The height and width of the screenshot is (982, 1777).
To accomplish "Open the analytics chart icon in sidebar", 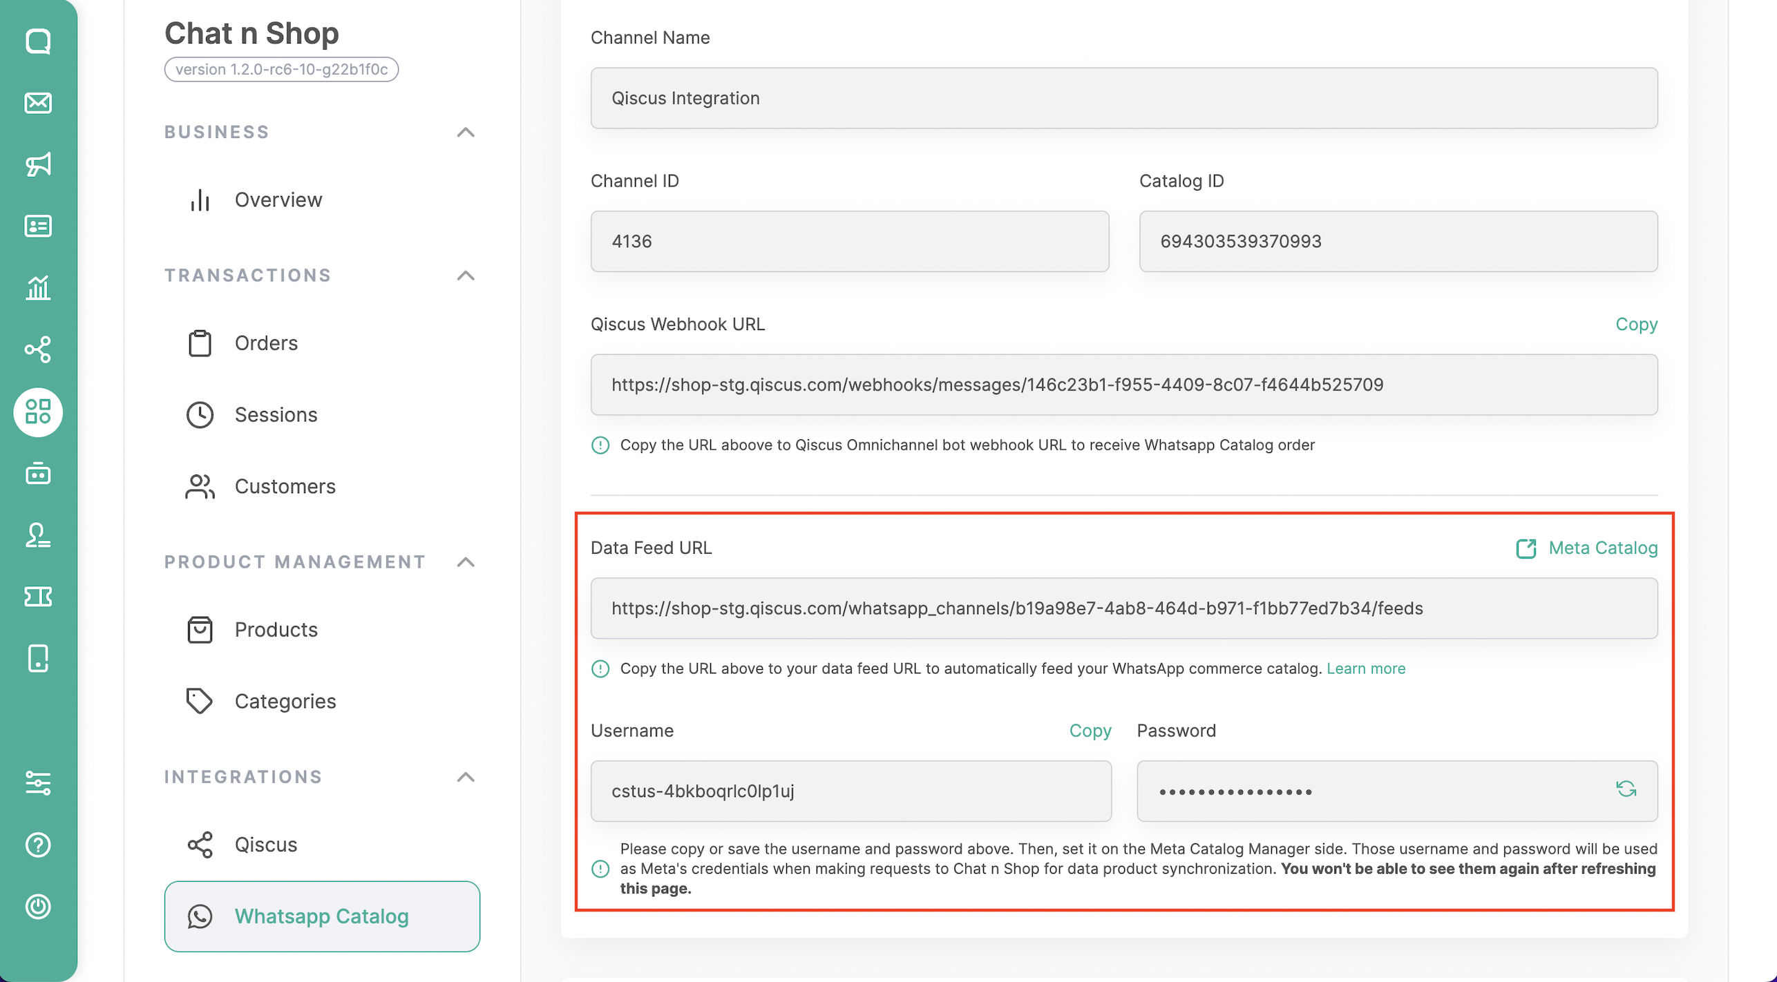I will coord(38,287).
